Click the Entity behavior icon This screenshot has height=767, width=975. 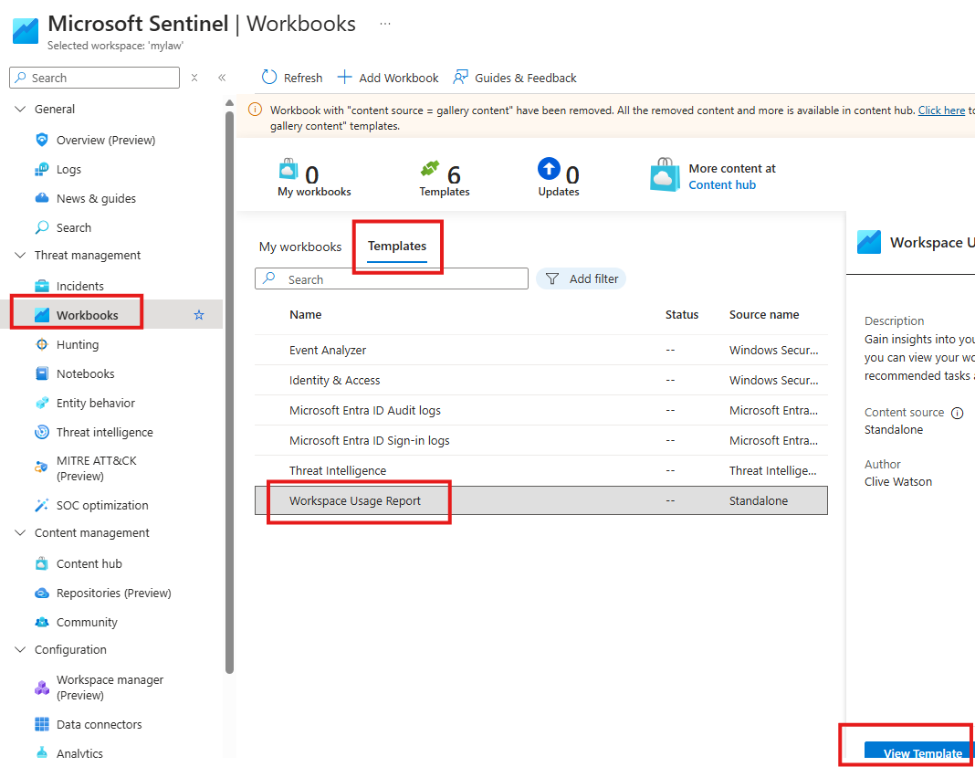pos(42,403)
